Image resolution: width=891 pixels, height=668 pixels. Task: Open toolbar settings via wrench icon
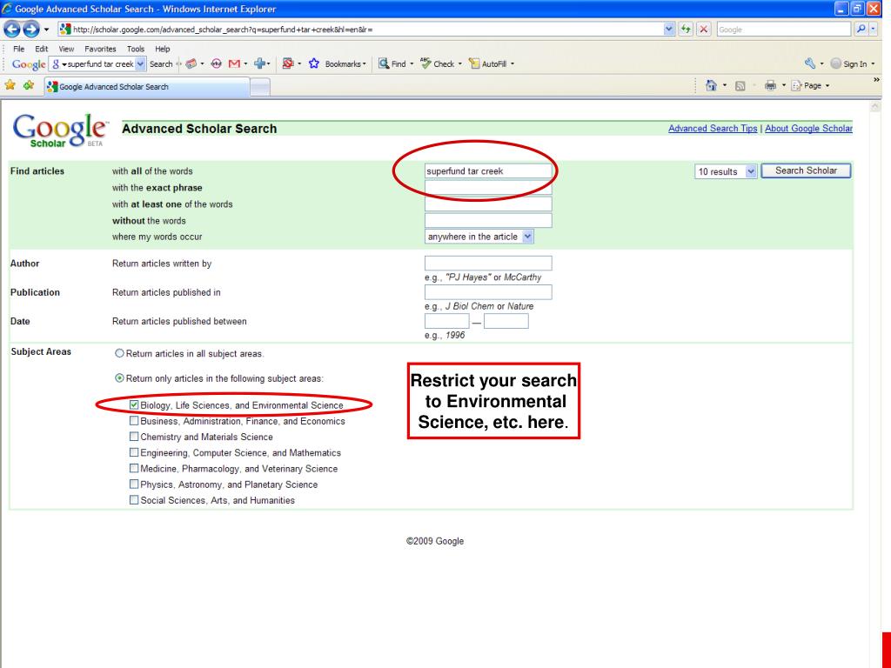(x=810, y=63)
